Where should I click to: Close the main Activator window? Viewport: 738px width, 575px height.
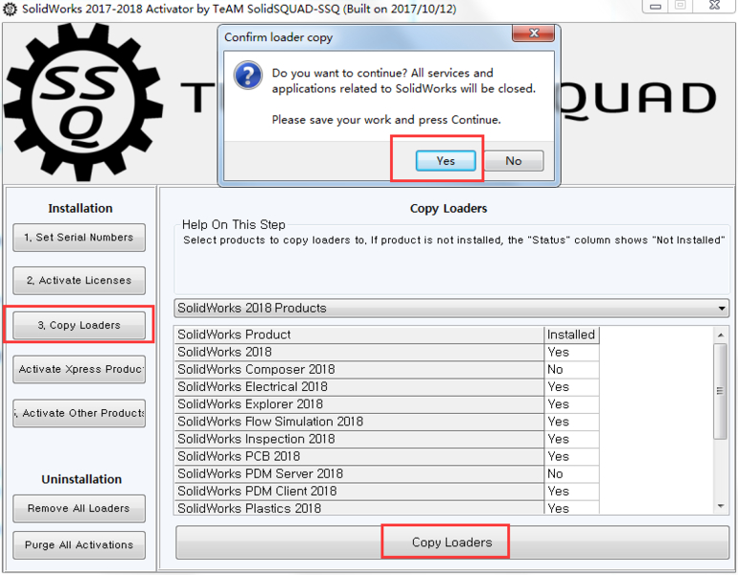[715, 6]
